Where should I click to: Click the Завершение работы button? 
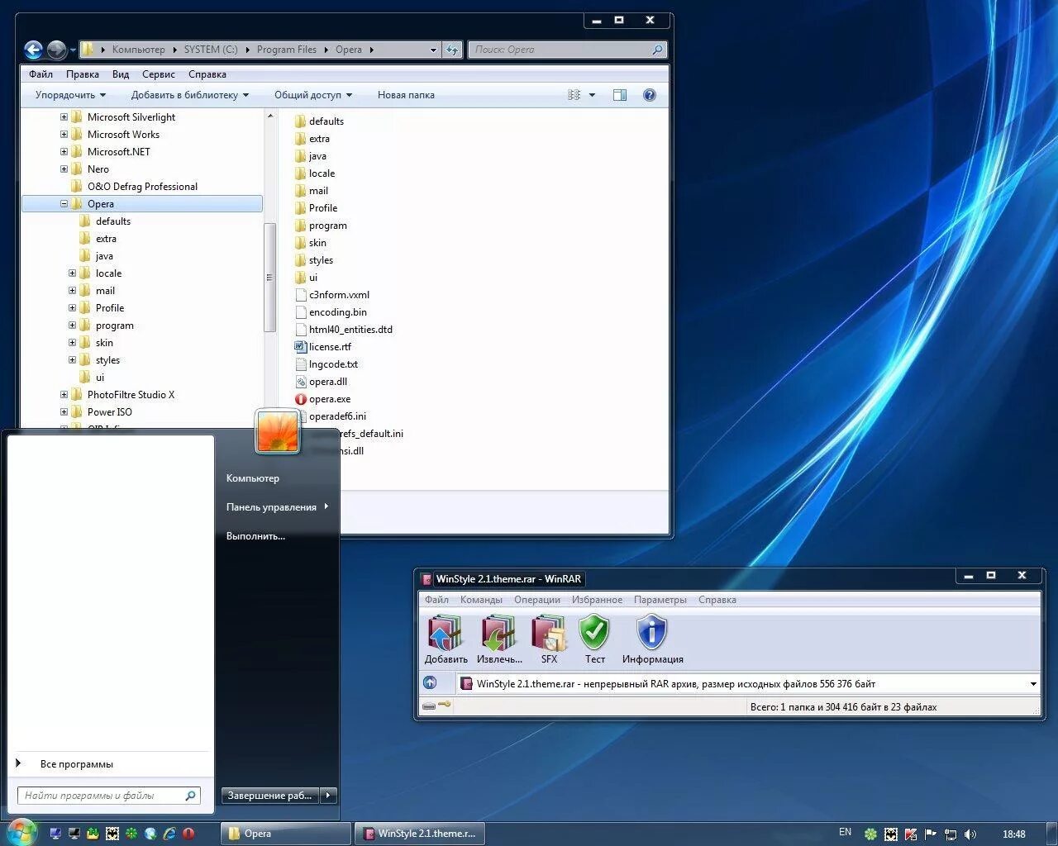(270, 796)
